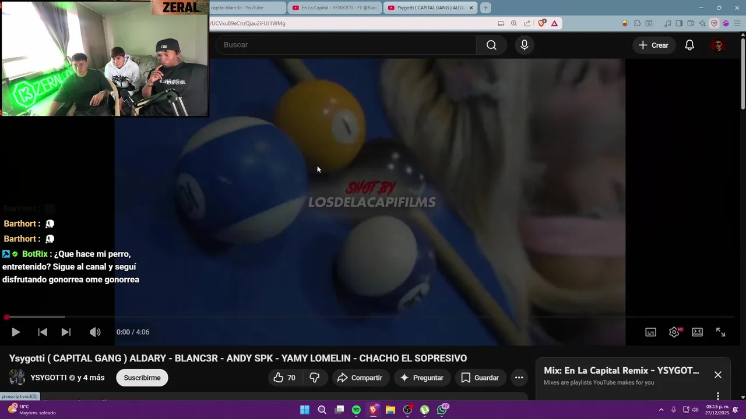Click the Preguntar button
This screenshot has height=419, width=746.
tap(423, 378)
